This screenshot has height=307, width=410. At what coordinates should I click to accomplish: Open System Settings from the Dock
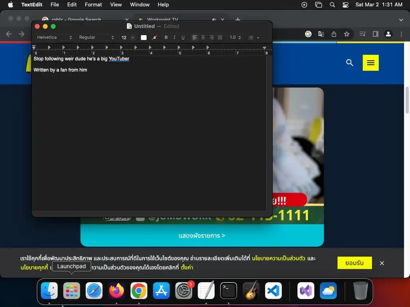point(184,291)
